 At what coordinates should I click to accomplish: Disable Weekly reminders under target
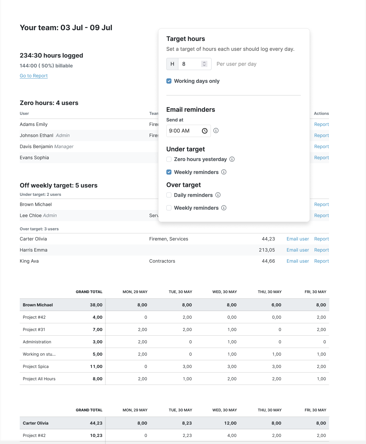169,172
